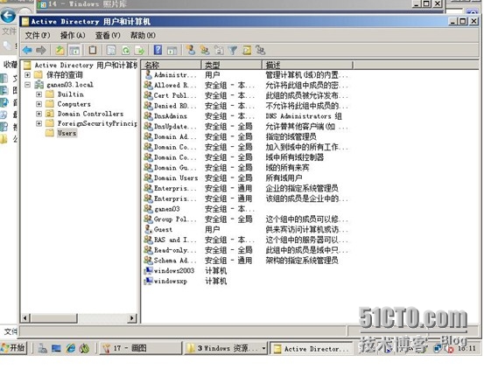
Task: Click the tree pane horizontal scrollbar thumb
Action: [54, 317]
